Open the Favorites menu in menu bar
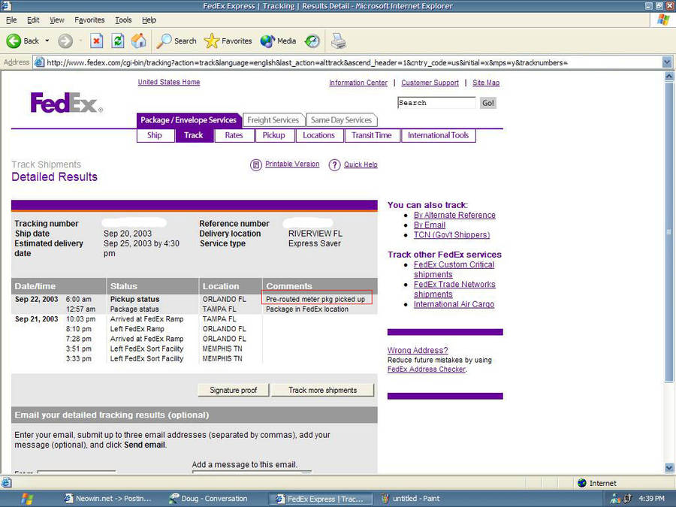This screenshot has height=507, width=676. (x=89, y=20)
